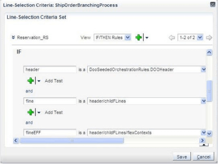The height and width of the screenshot is (164, 218).
Task: Add a test under the fline pattern
Action: 30,112
